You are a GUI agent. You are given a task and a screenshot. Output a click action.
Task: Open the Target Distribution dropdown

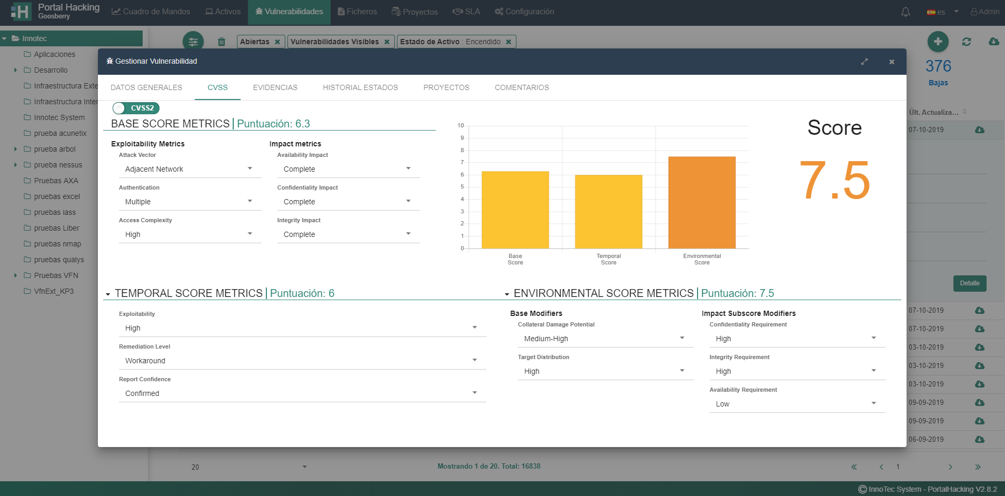coord(605,371)
